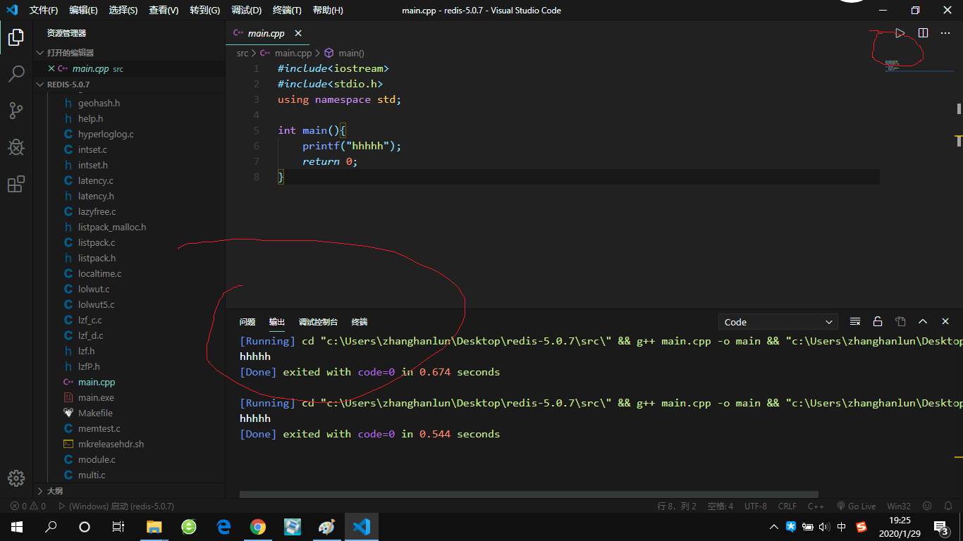Open the Go menu

(204, 11)
